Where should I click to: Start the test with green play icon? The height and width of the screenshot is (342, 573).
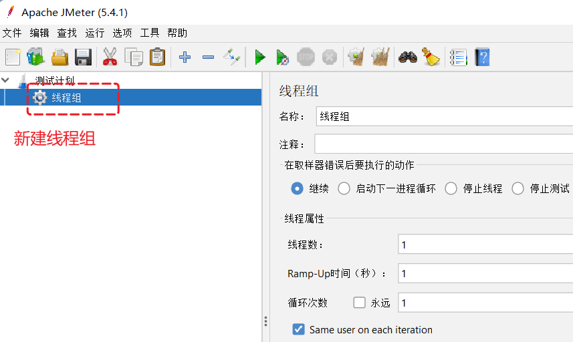click(260, 57)
